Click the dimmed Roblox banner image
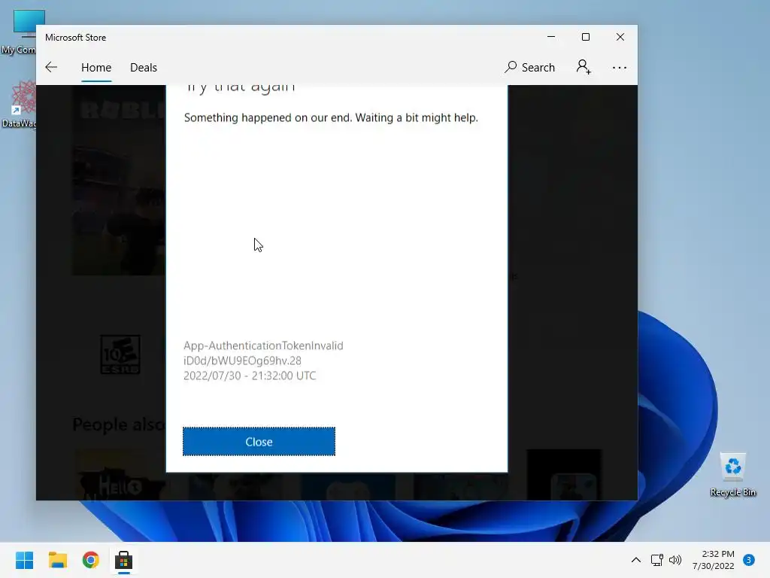 tap(120, 180)
